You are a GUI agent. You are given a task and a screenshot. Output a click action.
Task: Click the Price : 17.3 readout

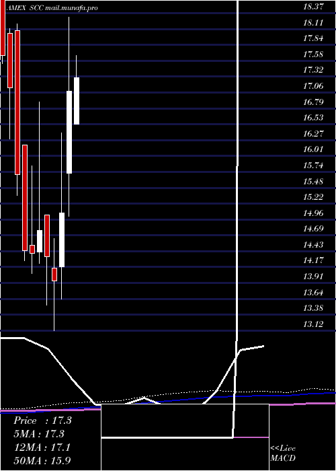[x=42, y=421]
